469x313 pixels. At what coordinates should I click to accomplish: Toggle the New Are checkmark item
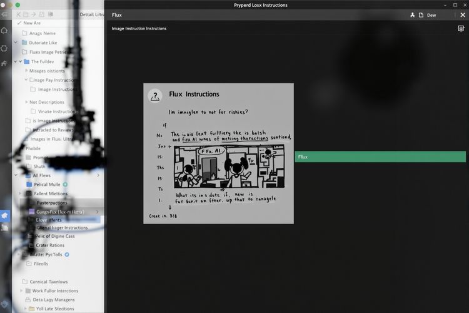pyautogui.click(x=19, y=23)
